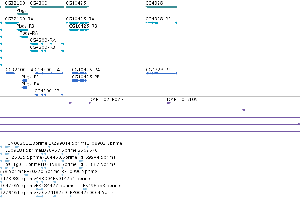
Task: Select EST EK299014.5prime
Action: [68, 143]
